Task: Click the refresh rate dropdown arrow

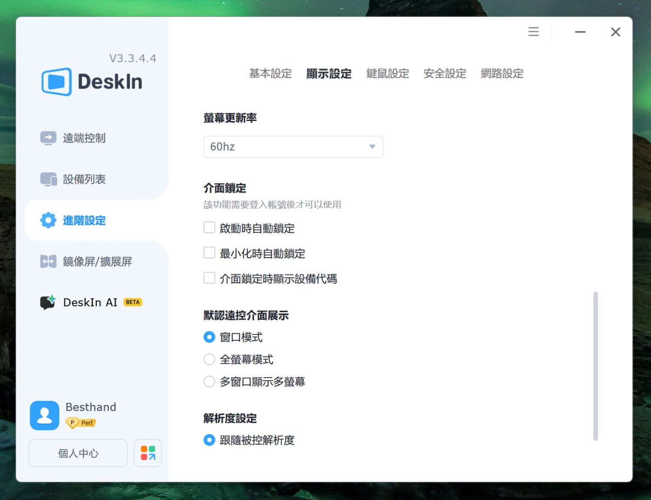Action: 372,147
